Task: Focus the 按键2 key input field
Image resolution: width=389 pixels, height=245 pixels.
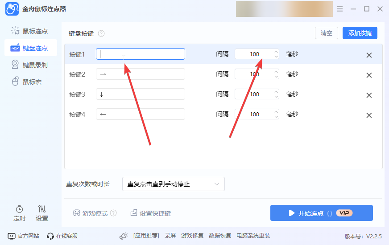Action: click(x=141, y=74)
